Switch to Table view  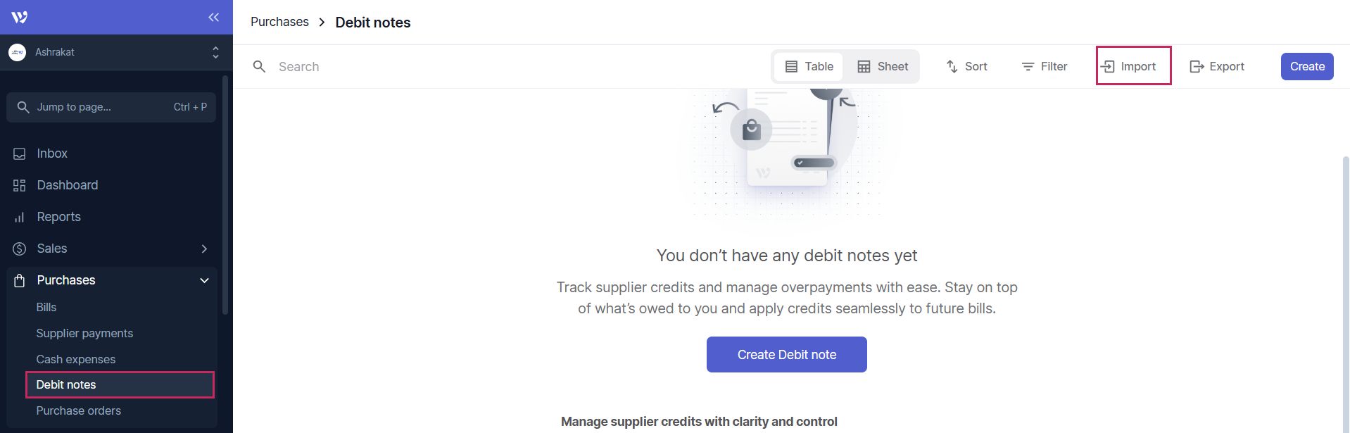[809, 66]
